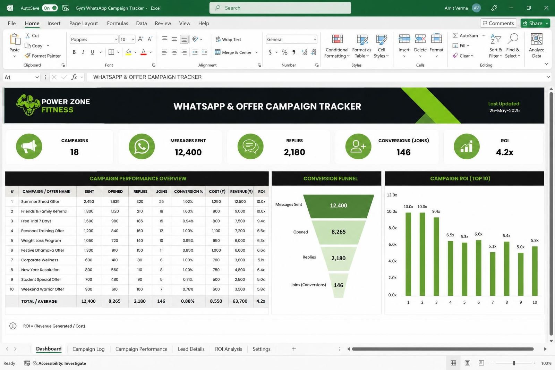Open the Lead Details sheet tab
Image resolution: width=555 pixels, height=370 pixels.
(x=191, y=349)
